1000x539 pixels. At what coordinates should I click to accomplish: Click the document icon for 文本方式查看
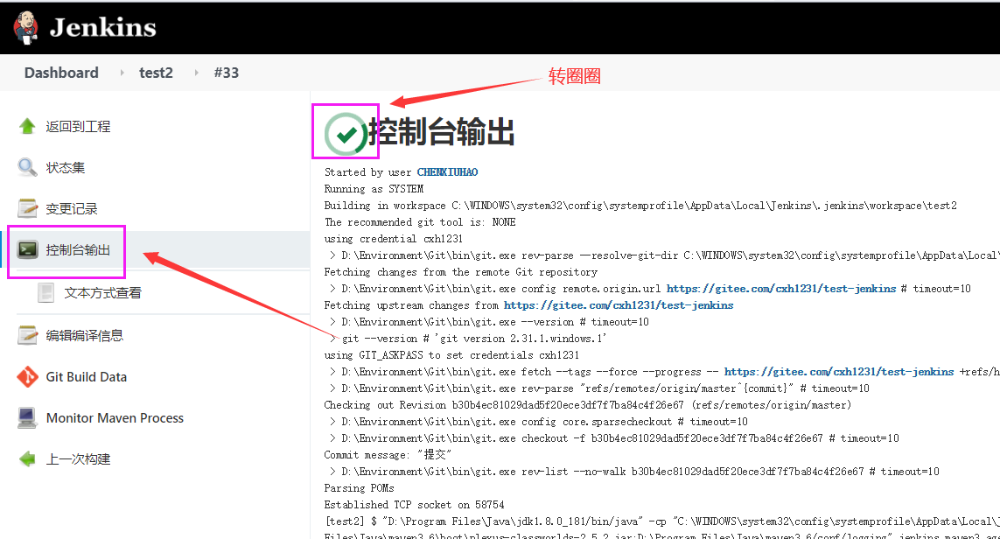click(x=45, y=293)
